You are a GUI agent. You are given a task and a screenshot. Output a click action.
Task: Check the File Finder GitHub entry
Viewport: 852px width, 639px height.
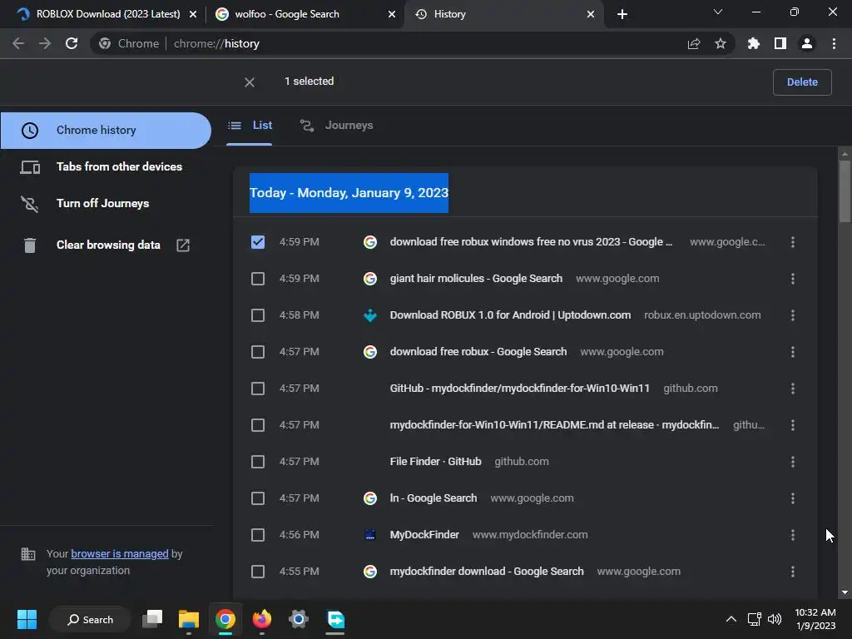click(x=258, y=462)
